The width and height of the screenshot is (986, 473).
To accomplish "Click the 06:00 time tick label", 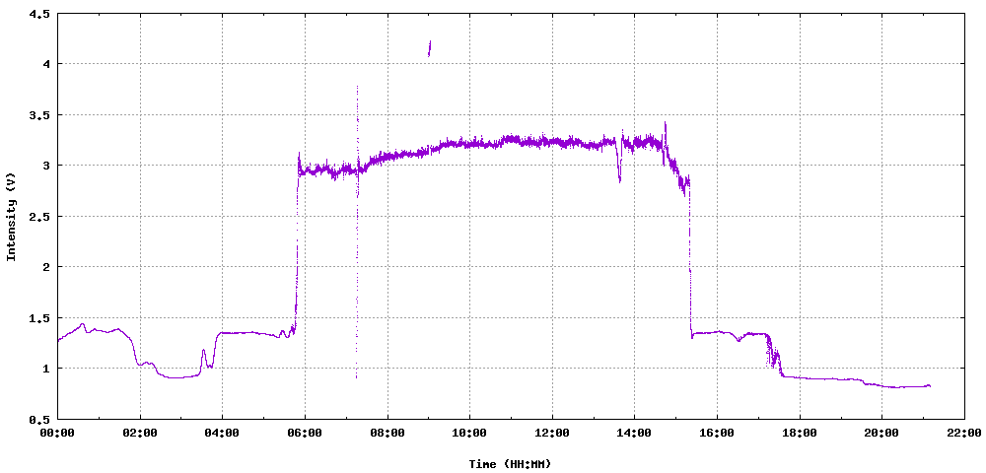I will pyautogui.click(x=305, y=433).
